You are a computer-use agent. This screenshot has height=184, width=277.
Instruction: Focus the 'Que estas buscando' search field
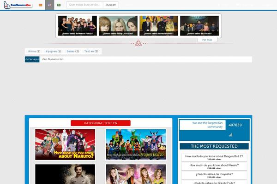(x=85, y=5)
